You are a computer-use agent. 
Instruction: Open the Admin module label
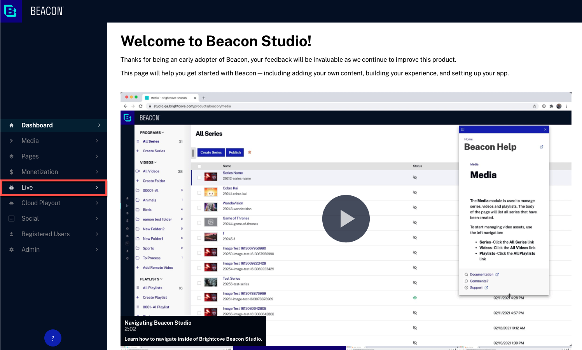(30, 249)
